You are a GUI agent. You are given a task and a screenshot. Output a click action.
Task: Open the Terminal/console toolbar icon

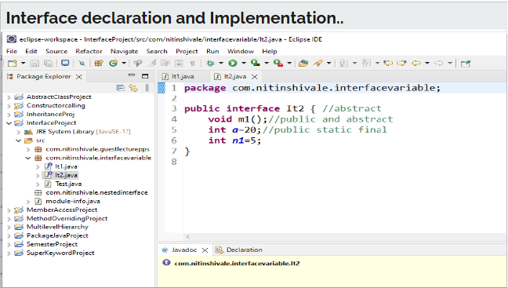65,64
